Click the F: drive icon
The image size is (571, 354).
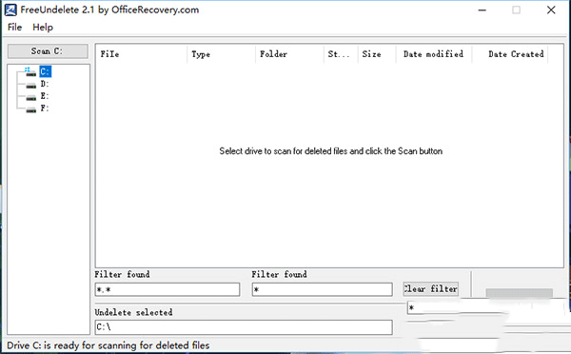[x=31, y=108]
